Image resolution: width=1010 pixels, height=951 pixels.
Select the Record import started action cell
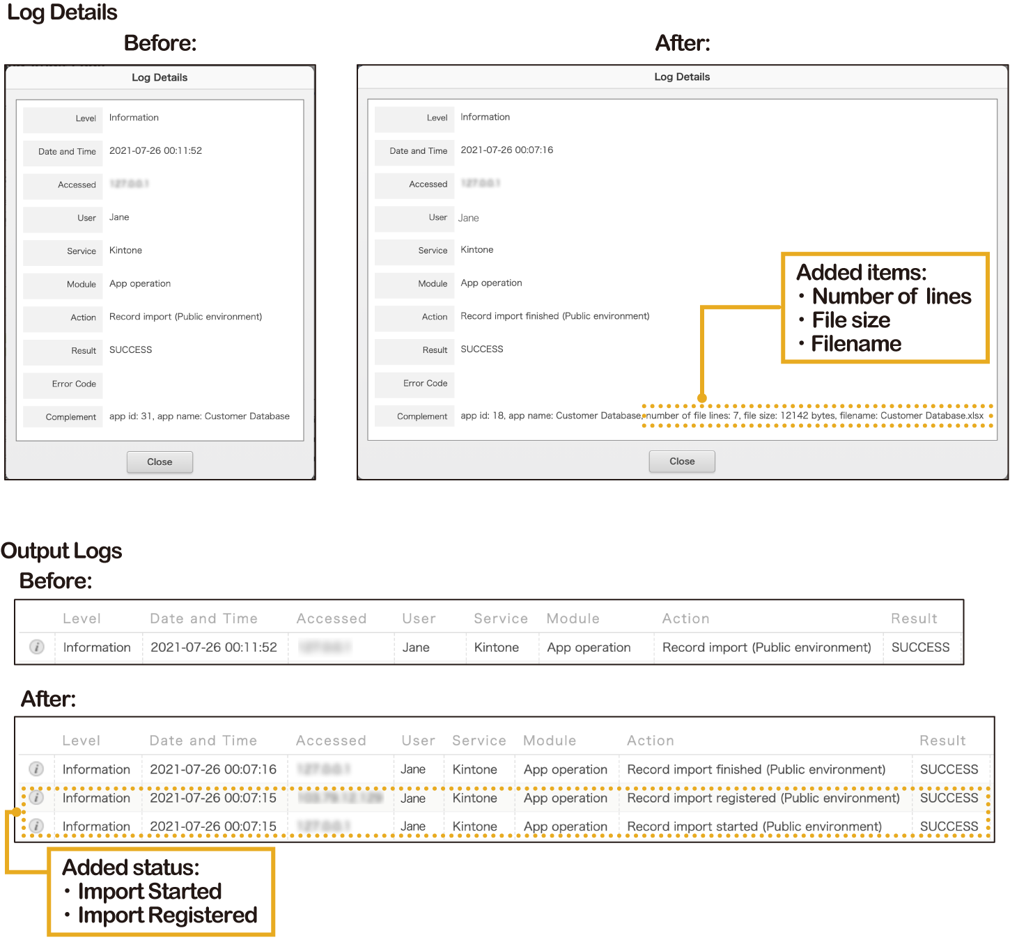tap(754, 826)
